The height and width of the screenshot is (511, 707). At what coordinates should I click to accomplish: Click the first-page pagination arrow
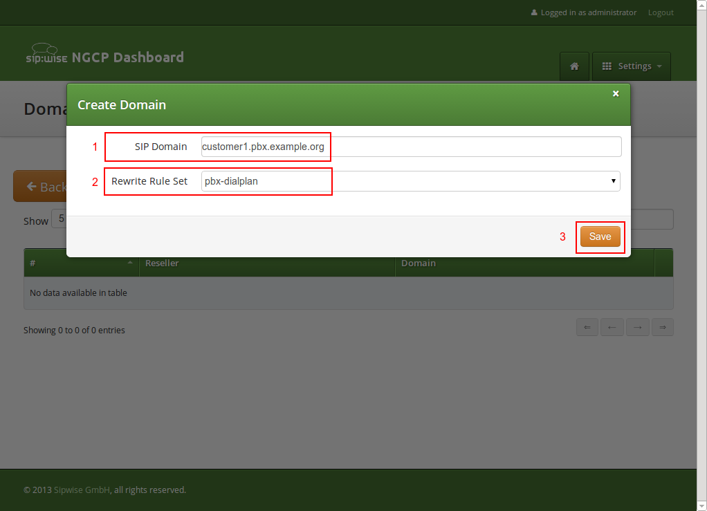pyautogui.click(x=587, y=326)
